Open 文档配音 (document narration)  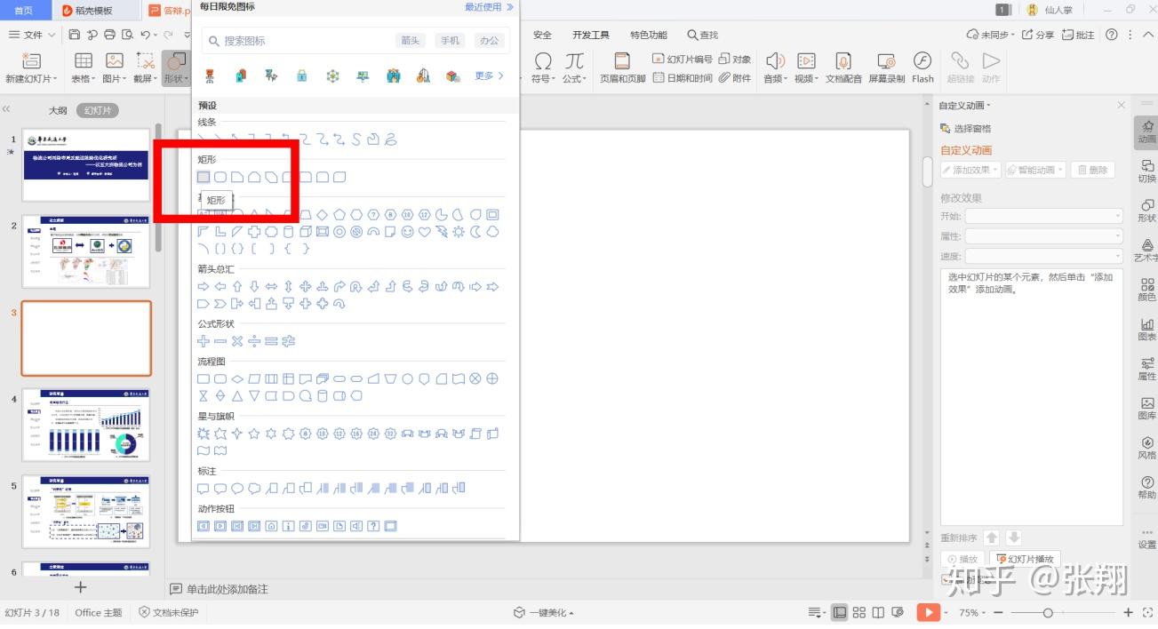click(x=843, y=68)
